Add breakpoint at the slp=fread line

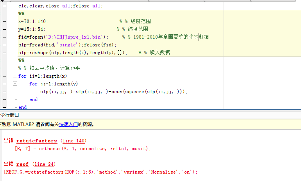click(4, 45)
